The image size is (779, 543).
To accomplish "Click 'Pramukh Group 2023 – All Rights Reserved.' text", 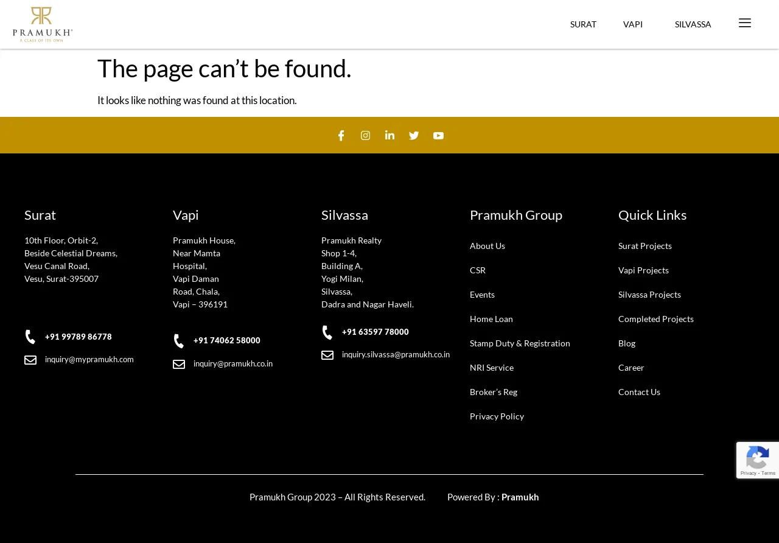I will 337,497.
